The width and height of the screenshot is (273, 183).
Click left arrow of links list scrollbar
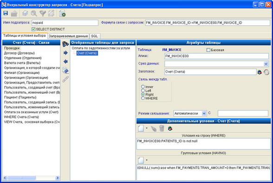click(x=5, y=178)
